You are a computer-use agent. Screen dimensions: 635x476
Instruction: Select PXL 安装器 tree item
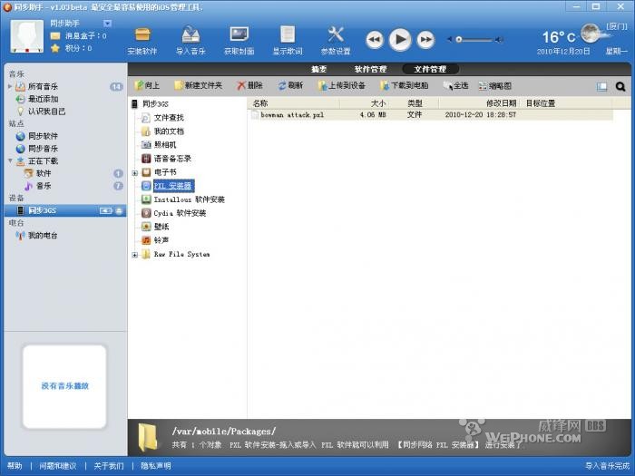(x=174, y=186)
